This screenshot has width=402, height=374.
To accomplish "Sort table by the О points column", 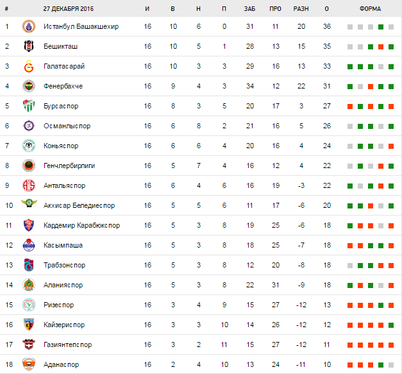I will (327, 9).
